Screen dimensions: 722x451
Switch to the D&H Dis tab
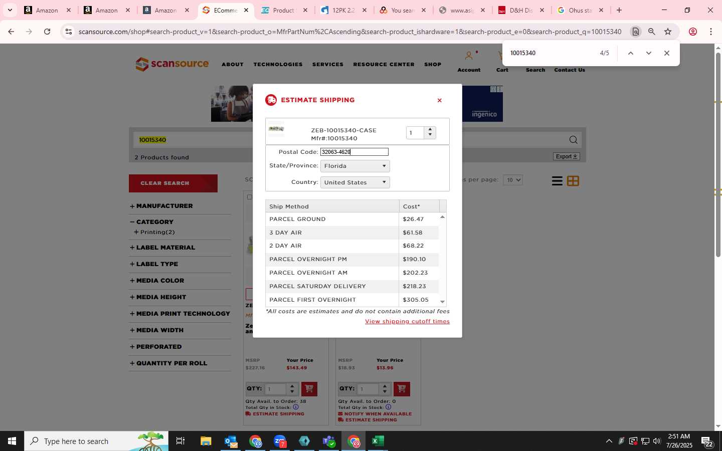pyautogui.click(x=521, y=10)
